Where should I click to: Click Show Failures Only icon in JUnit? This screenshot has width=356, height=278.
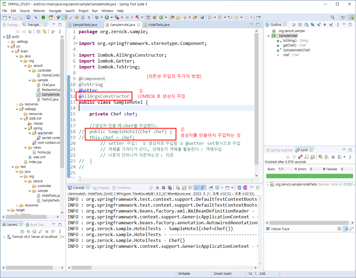point(300,157)
